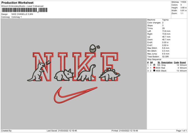Screen dimensions: 188x133
Task: Select the Black thread description in stop 3
Action: (164, 71)
